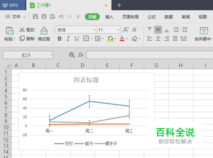Click the Select All corner triangle

coord(8,66)
